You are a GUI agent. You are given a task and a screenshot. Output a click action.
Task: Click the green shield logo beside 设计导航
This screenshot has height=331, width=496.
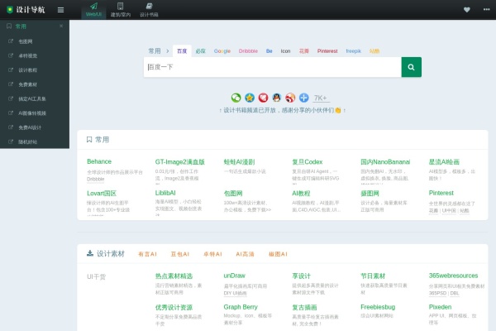click(x=10, y=10)
